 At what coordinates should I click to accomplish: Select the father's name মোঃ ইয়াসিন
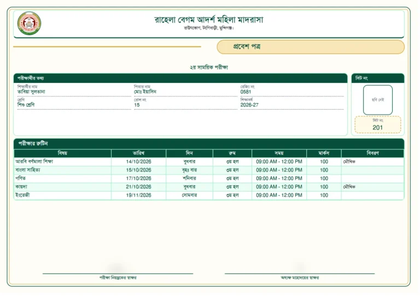(145, 92)
